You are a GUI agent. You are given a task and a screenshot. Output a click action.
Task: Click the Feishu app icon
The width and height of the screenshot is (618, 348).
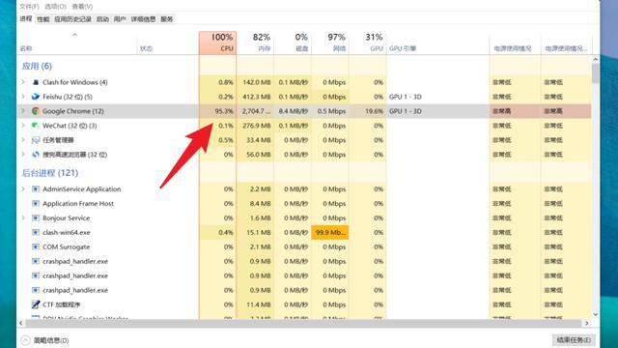pyautogui.click(x=36, y=97)
